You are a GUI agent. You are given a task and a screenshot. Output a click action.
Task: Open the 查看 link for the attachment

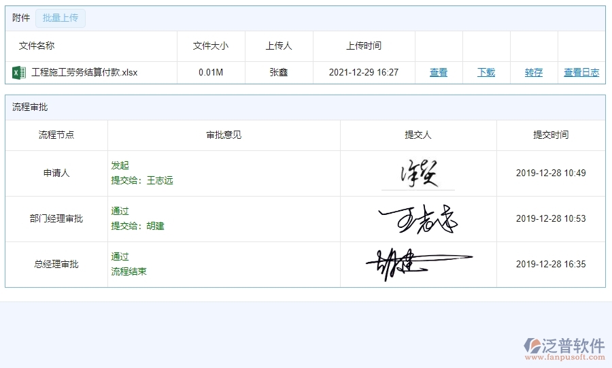pyautogui.click(x=439, y=73)
